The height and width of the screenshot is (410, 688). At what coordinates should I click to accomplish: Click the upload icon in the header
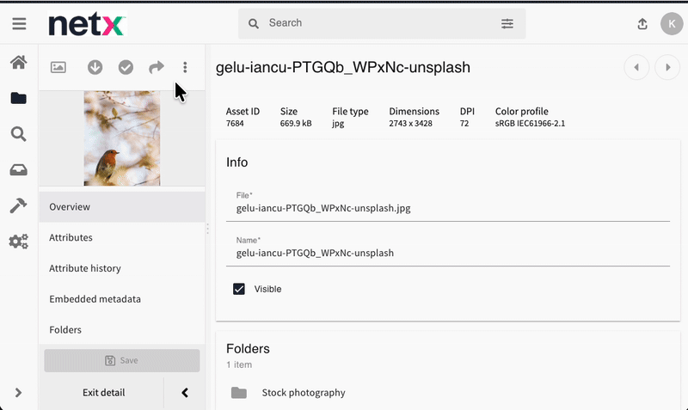click(642, 24)
